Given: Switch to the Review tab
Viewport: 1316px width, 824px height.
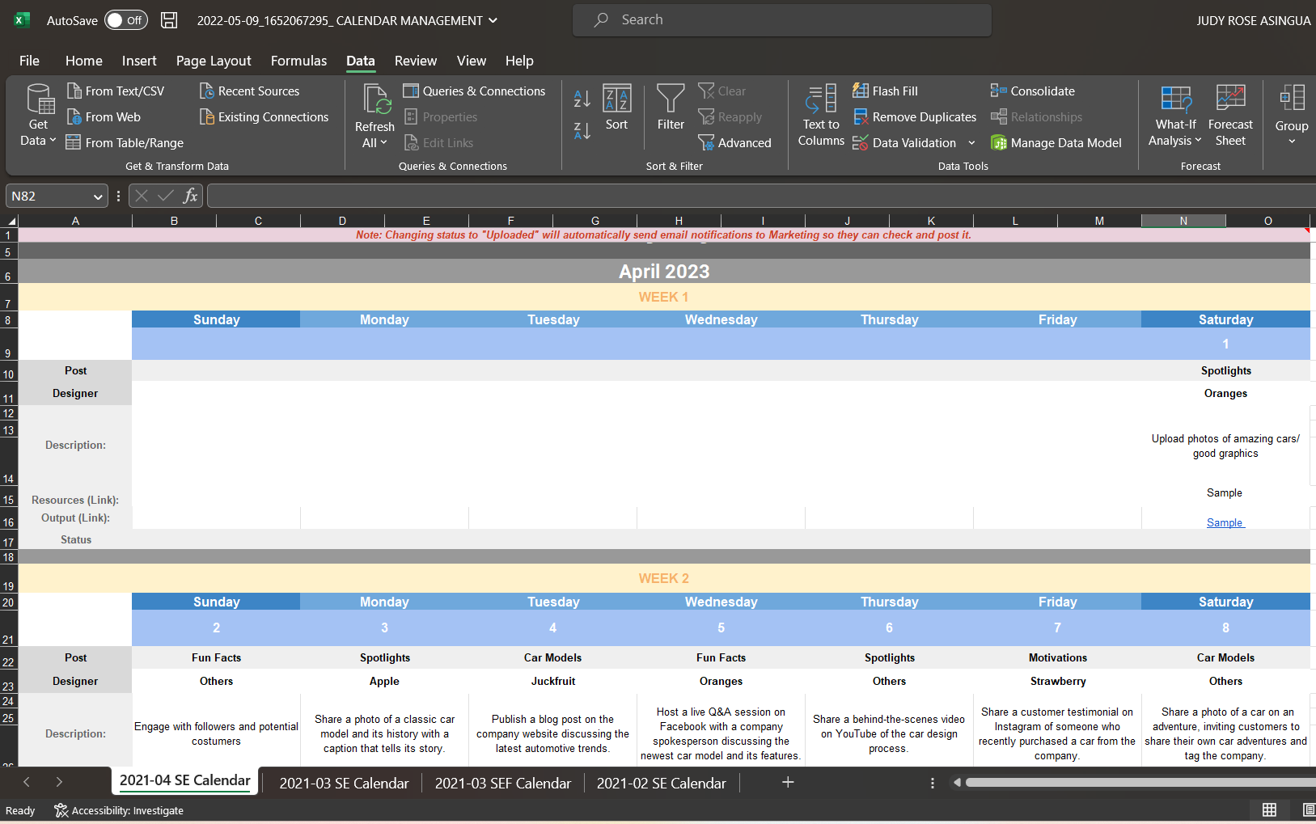Looking at the screenshot, I should [416, 61].
